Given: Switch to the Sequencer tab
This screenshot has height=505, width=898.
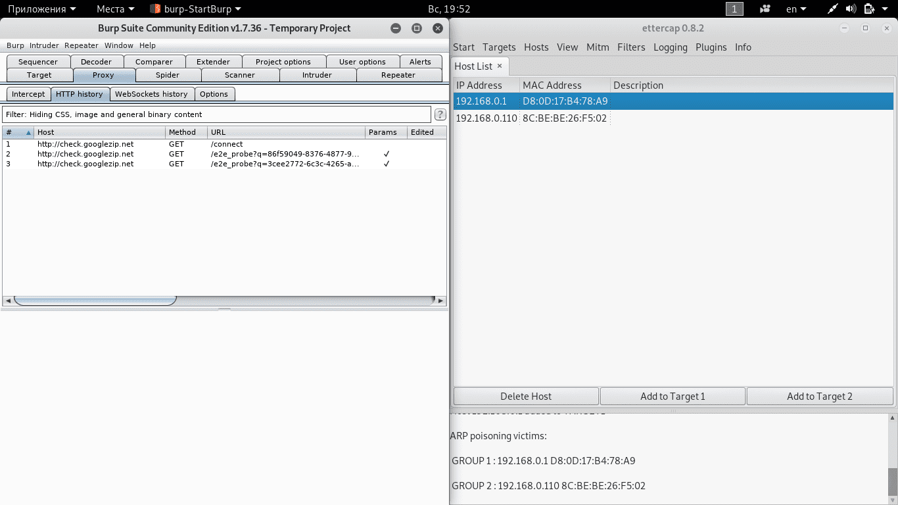Looking at the screenshot, I should [x=38, y=62].
